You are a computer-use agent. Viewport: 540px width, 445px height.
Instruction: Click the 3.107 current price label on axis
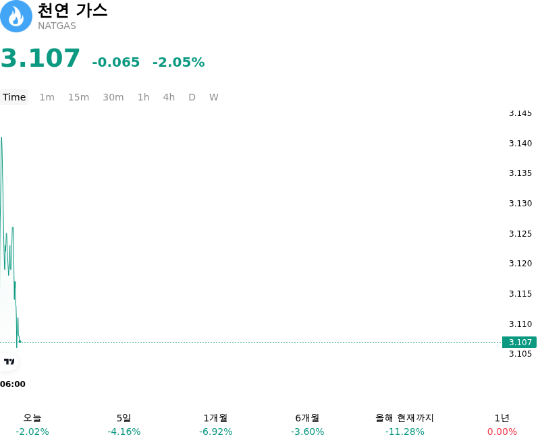pos(519,342)
